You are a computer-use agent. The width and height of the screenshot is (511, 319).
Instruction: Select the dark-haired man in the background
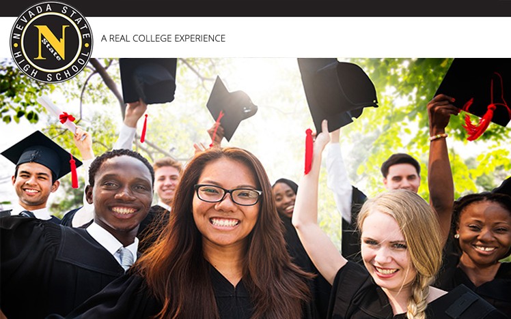(x=401, y=173)
